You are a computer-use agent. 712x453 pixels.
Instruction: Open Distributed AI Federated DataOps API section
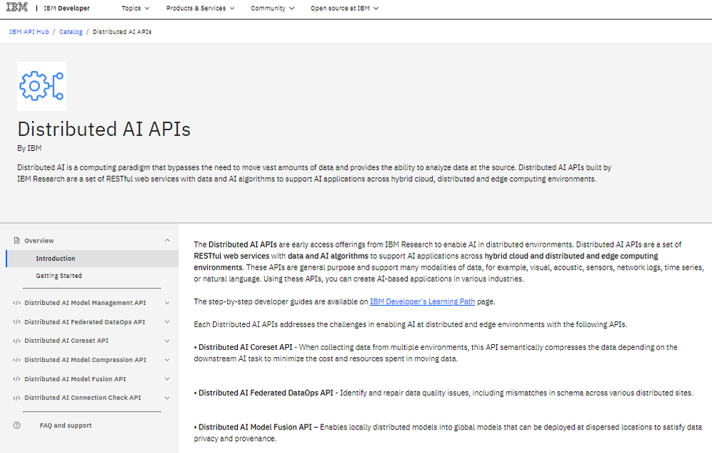pyautogui.click(x=85, y=322)
